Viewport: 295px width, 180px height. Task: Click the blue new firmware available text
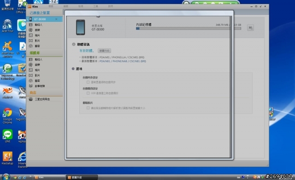click(87, 51)
